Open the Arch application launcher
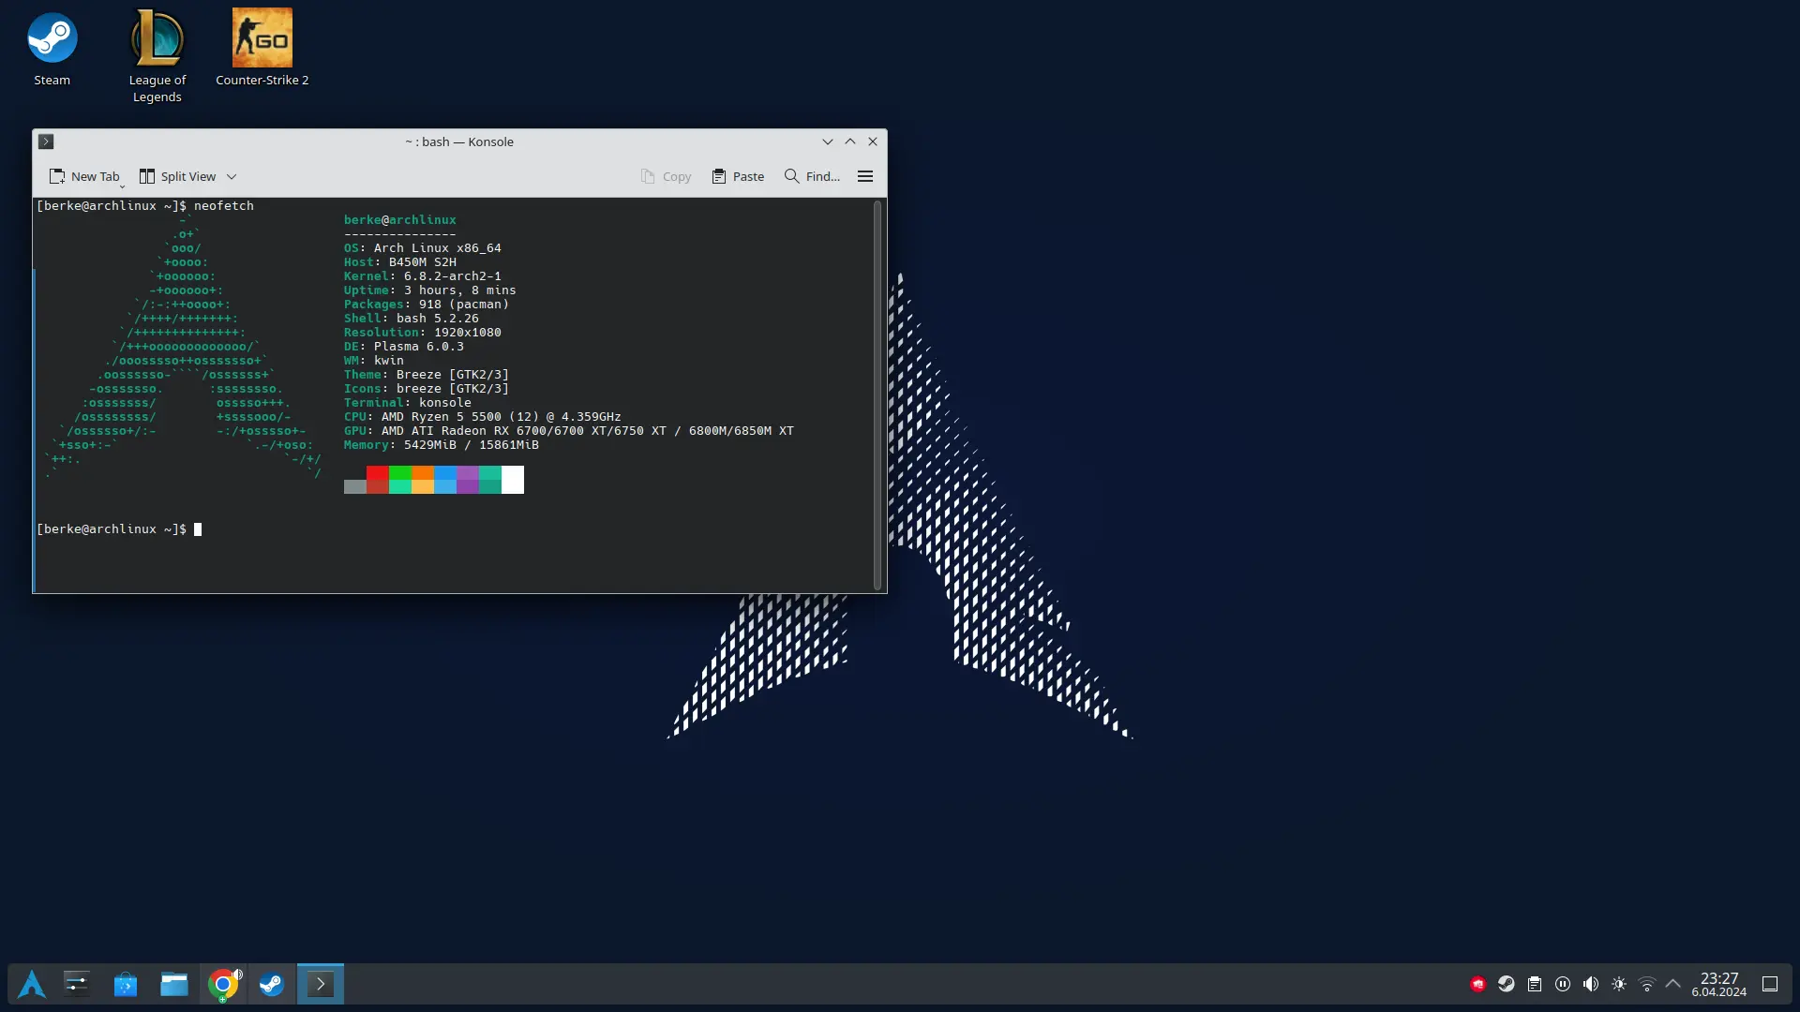Screen dimensions: 1800x1012 (x=32, y=984)
